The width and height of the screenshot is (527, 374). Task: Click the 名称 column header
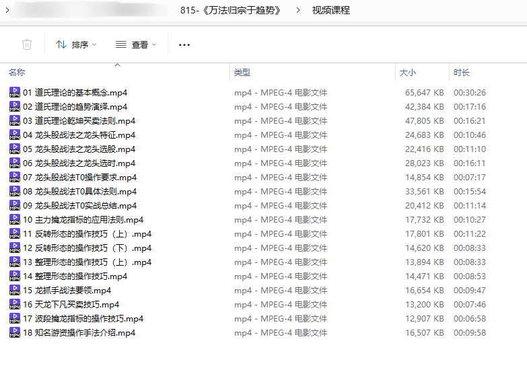(17, 73)
